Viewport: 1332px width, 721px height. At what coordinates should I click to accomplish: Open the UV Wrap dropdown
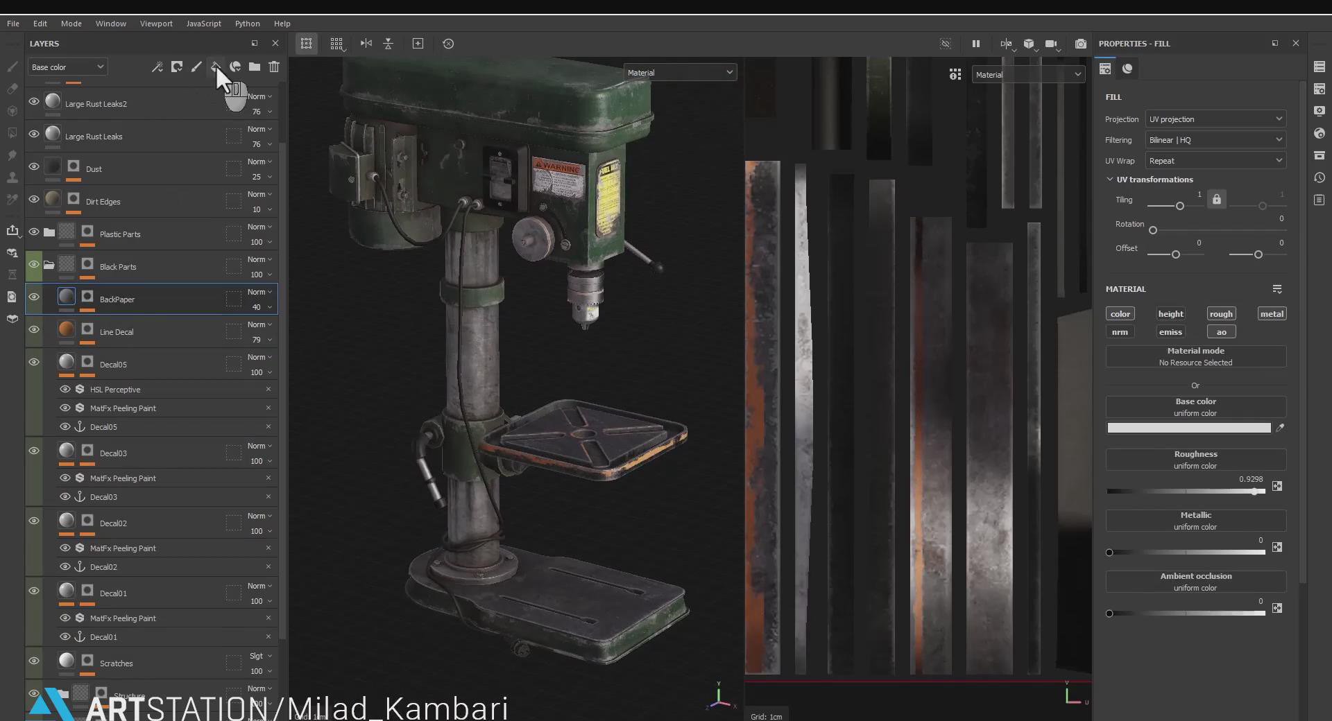tap(1215, 160)
